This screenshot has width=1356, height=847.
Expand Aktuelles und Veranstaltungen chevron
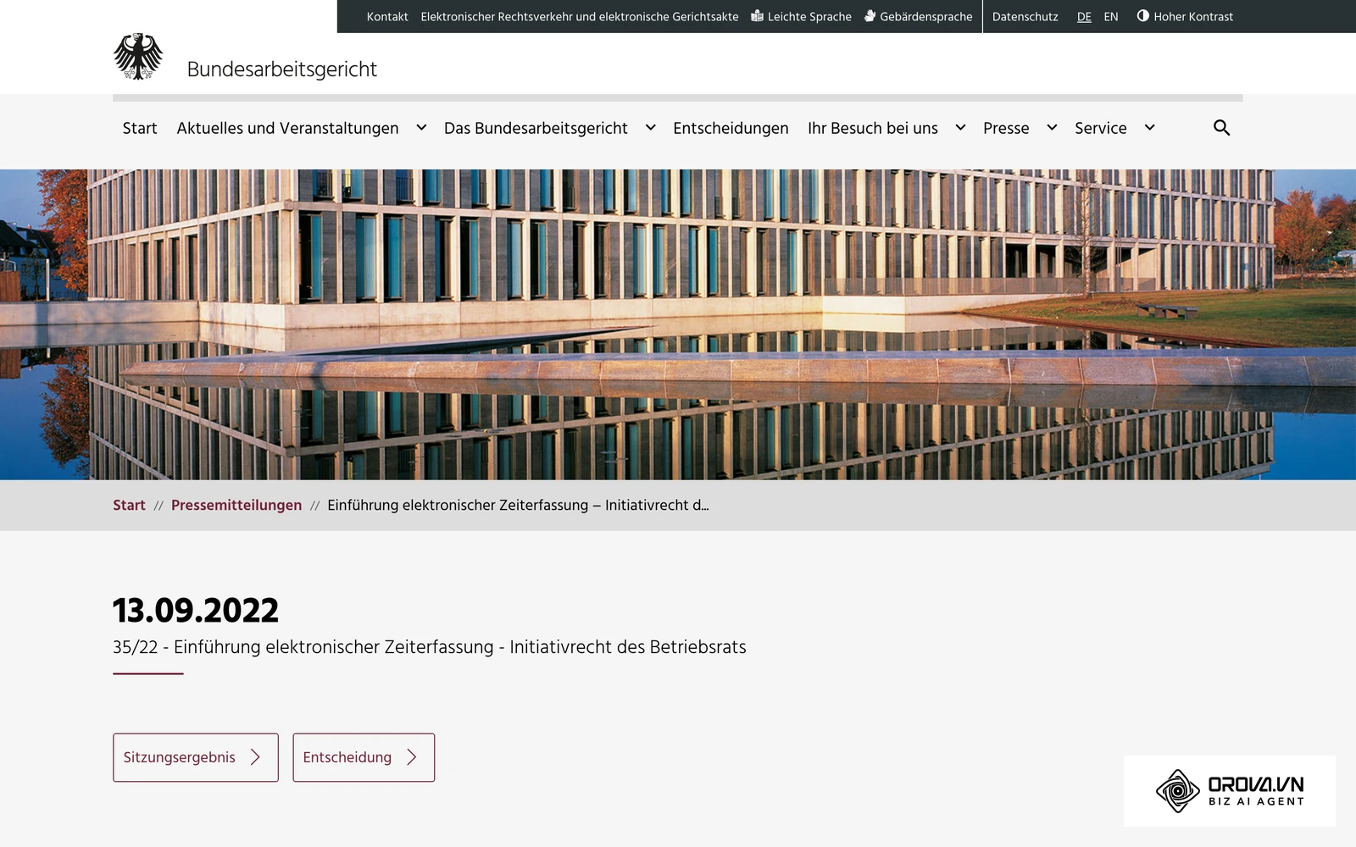[421, 128]
